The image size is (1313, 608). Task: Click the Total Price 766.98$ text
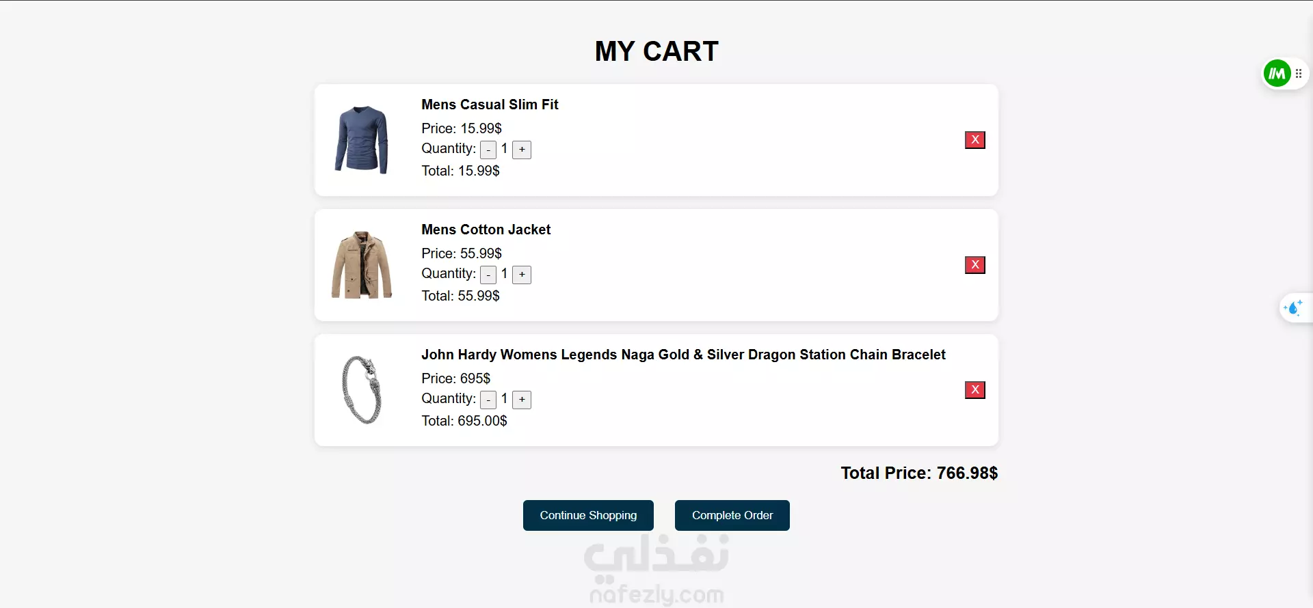pyautogui.click(x=919, y=473)
